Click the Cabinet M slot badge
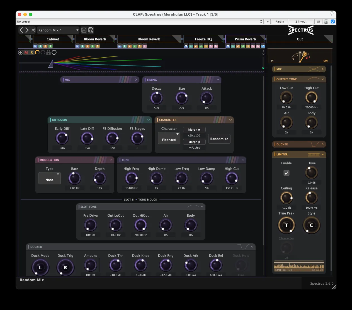352x310 pixels. click(35, 46)
